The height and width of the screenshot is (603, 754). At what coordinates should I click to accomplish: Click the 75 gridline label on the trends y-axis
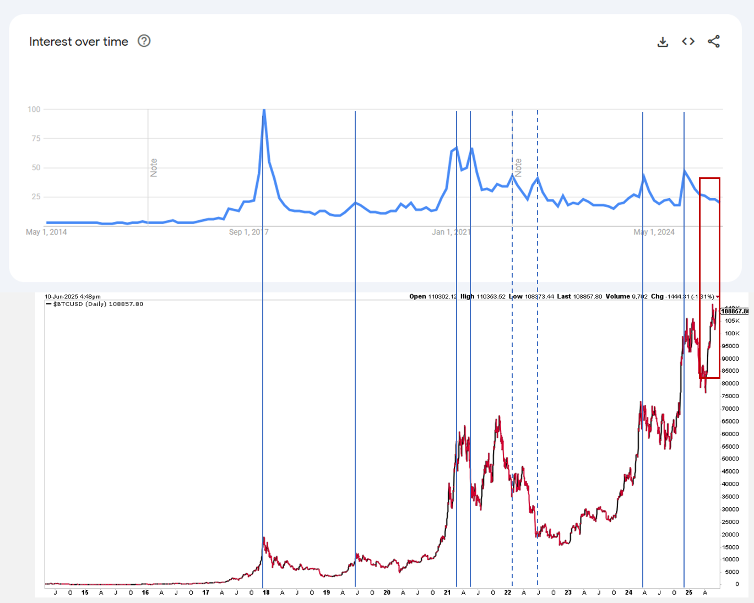point(36,138)
